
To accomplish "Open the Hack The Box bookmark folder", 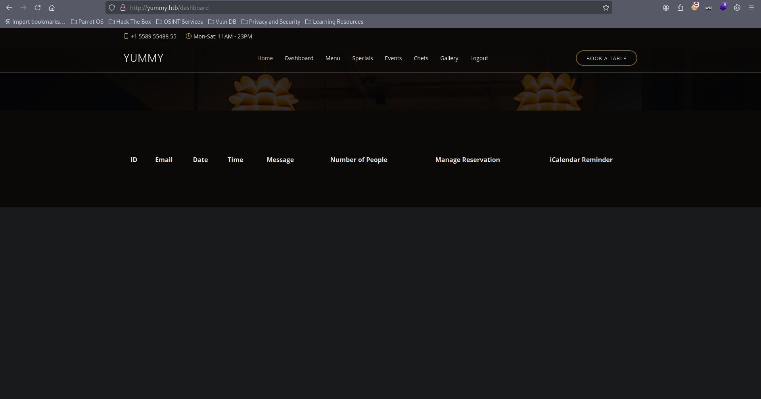I will 130,22.
